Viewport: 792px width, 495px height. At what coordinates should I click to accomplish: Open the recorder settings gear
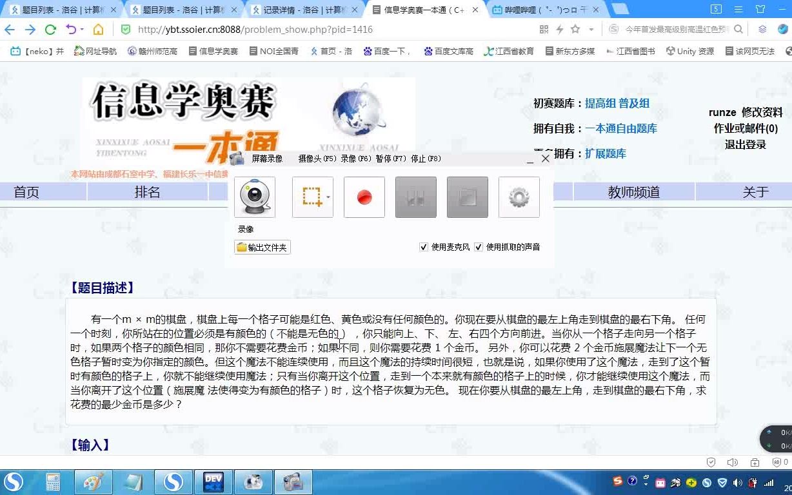coord(519,197)
